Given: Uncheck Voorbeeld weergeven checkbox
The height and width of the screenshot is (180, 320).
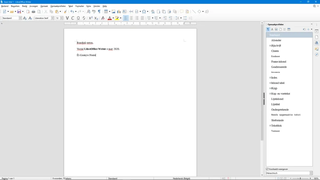Looking at the screenshot, I should tap(267, 169).
